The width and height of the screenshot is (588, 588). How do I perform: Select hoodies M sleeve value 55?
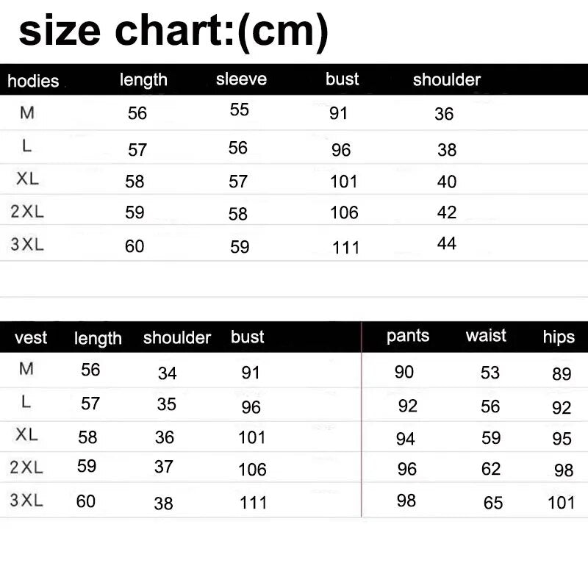coord(240,110)
